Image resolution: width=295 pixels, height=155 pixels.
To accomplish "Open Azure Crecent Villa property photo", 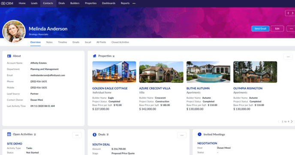I will pos(161,72).
